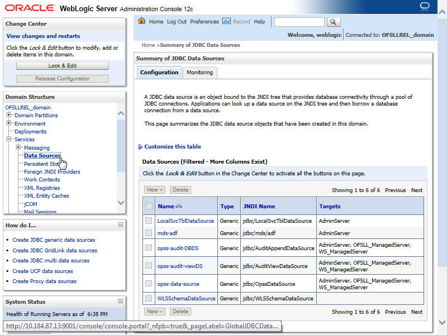447x335 pixels.
Task: Open the New dropdown above the table
Action: [x=155, y=190]
